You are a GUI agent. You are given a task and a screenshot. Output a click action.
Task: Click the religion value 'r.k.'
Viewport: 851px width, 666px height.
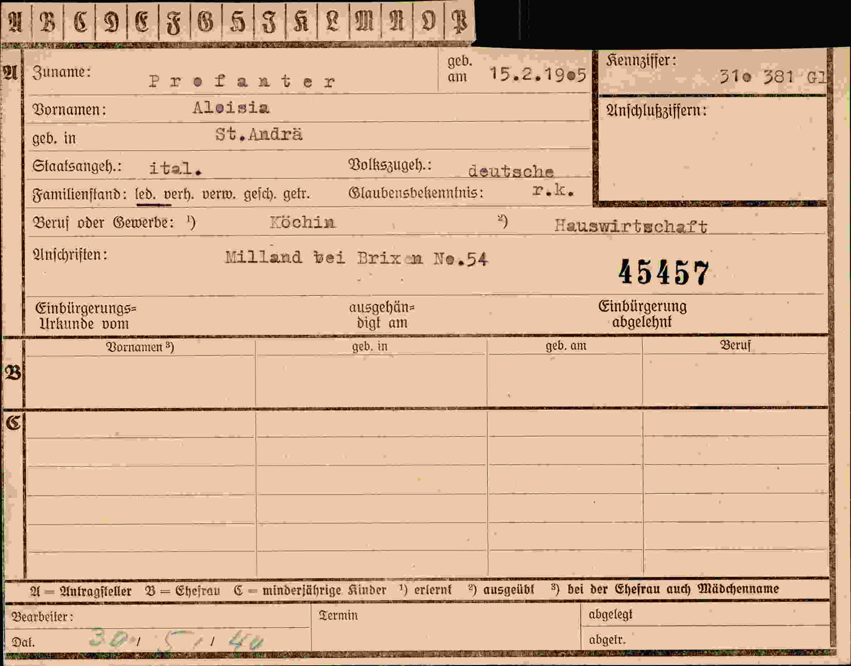554,190
